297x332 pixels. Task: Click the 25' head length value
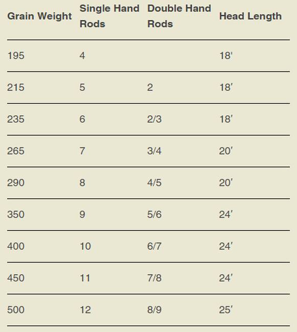coord(226,310)
